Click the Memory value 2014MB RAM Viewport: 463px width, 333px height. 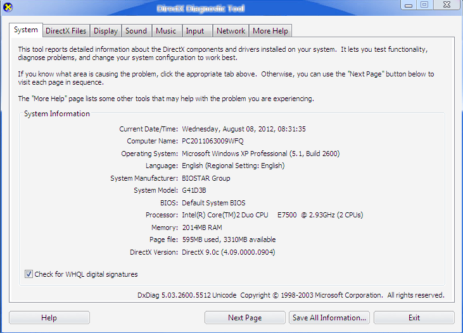coord(202,227)
